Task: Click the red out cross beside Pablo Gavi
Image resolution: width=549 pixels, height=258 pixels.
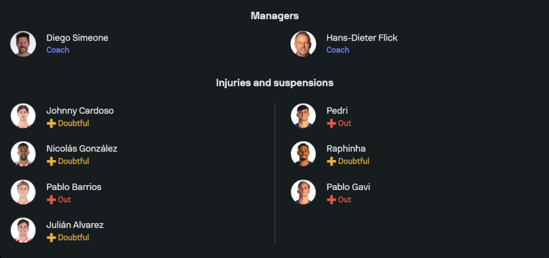Action: tap(331, 199)
